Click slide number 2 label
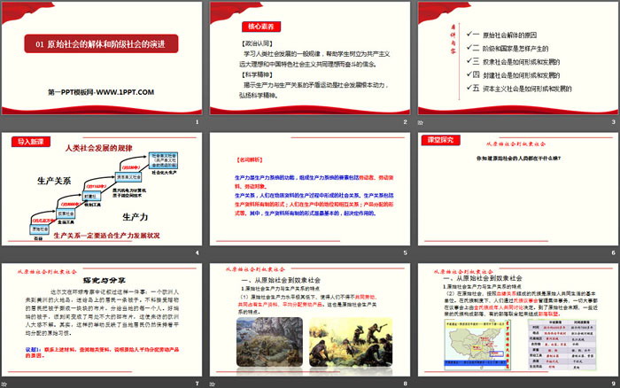 click(406, 122)
